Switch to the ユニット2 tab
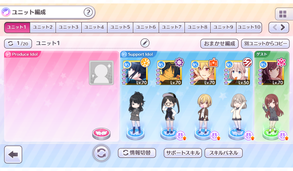Screen dimensions: 293x171 [43, 27]
